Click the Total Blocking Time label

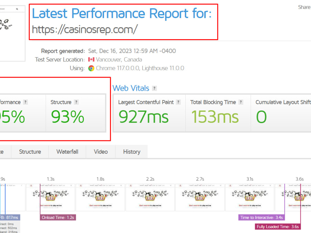click(213, 102)
